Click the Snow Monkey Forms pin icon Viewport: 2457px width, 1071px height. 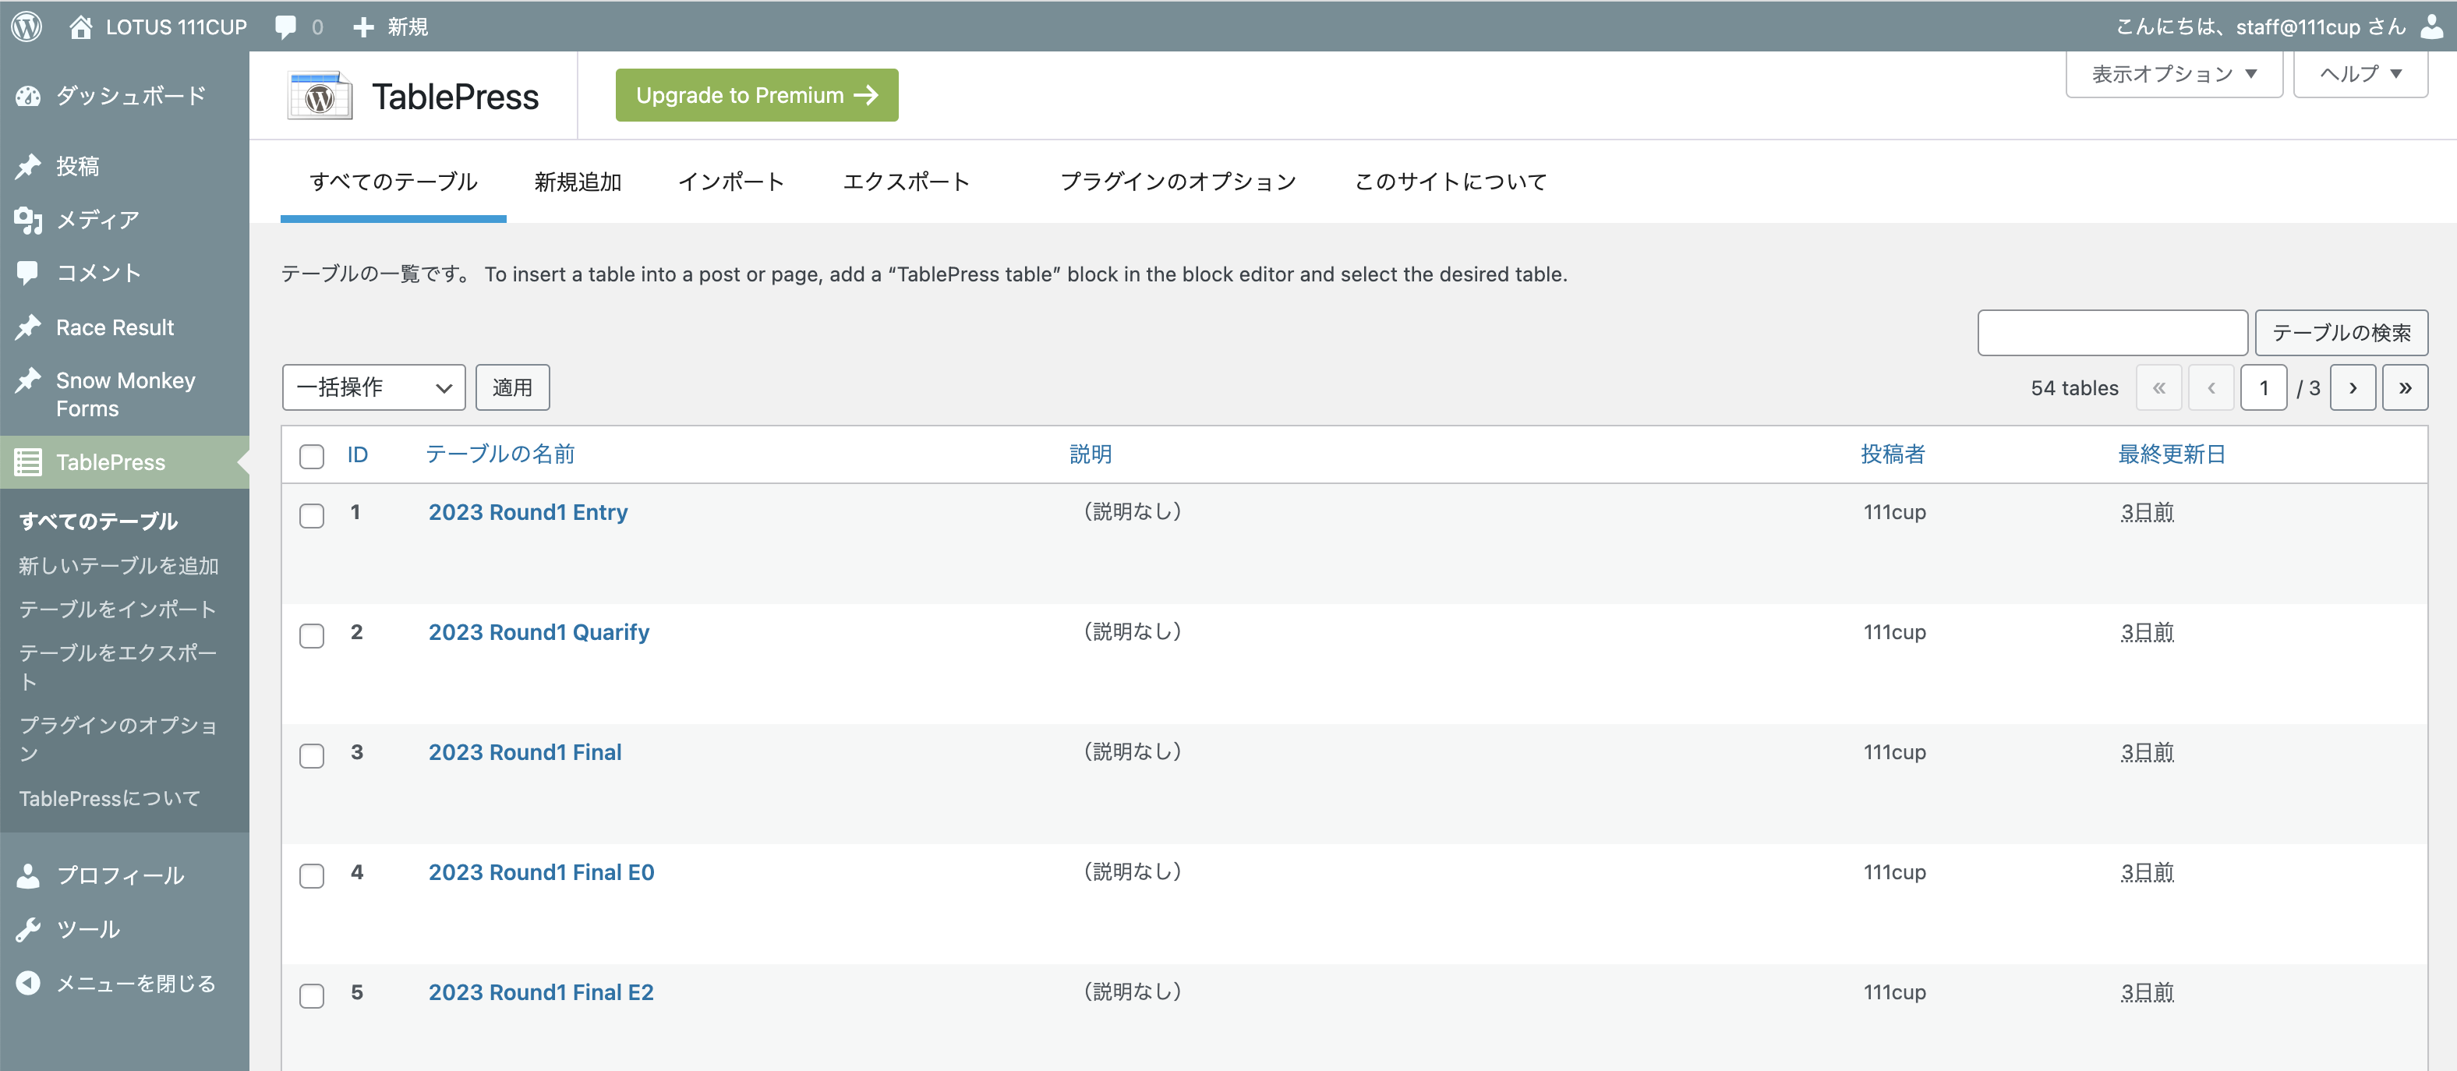[x=29, y=380]
